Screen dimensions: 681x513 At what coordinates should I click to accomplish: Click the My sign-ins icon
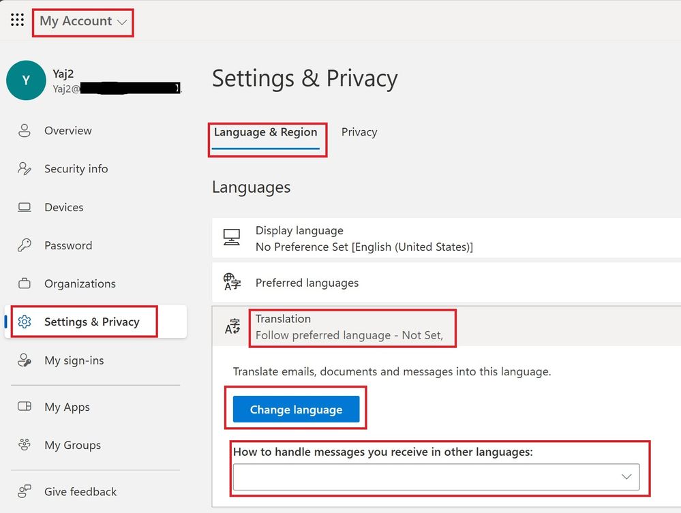pyautogui.click(x=25, y=360)
